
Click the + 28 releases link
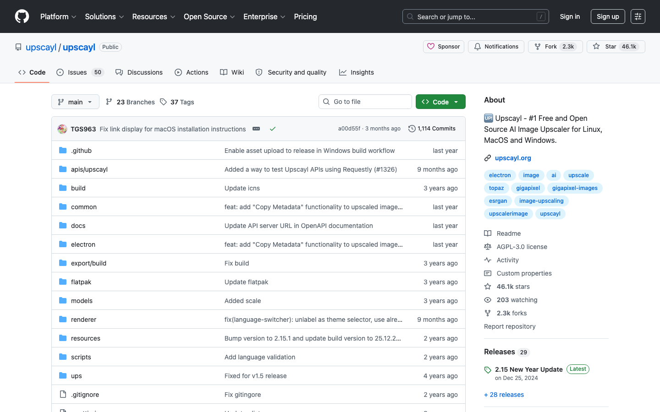point(504,395)
